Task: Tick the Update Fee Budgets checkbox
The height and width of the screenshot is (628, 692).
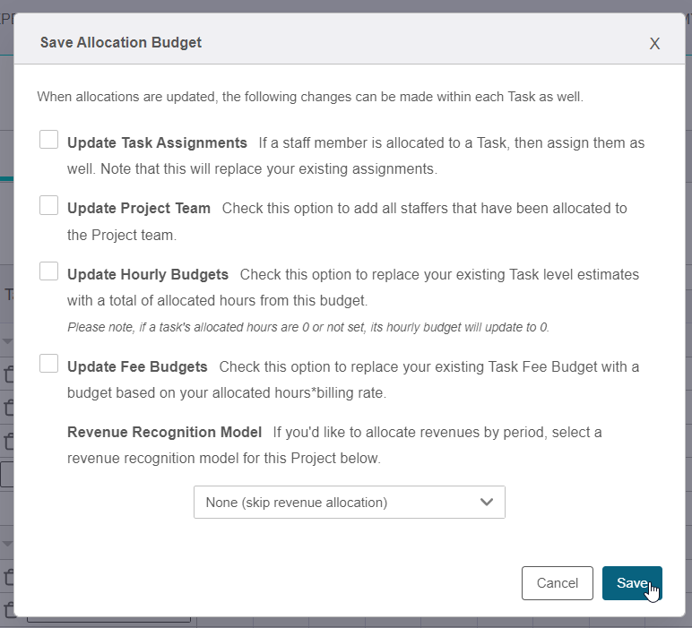Action: click(x=49, y=364)
